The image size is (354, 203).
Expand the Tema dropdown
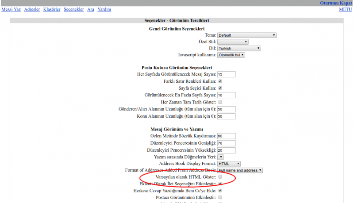click(247, 35)
